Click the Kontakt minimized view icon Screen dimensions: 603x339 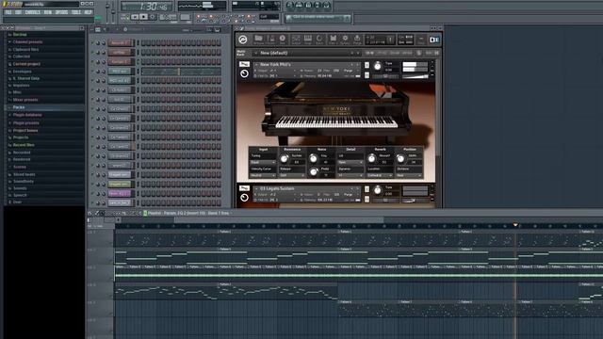(421, 40)
